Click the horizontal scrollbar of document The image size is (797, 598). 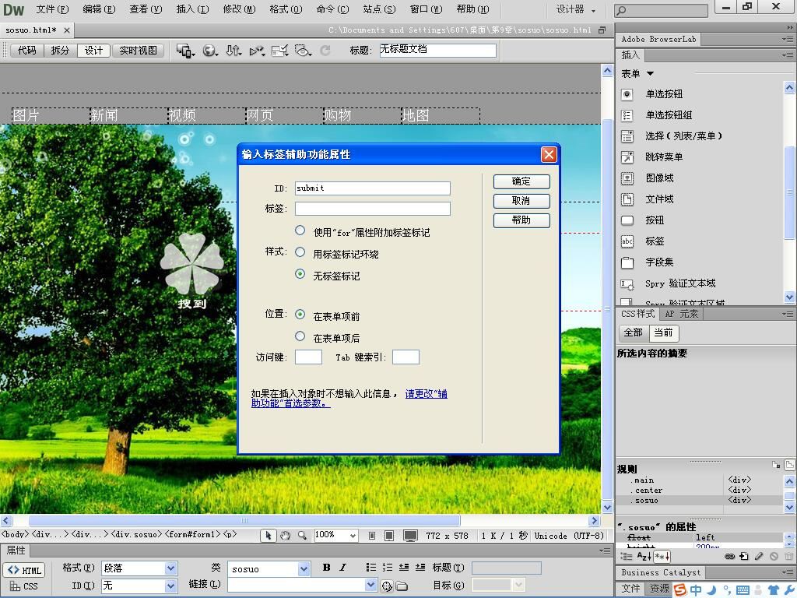pyautogui.click(x=244, y=520)
